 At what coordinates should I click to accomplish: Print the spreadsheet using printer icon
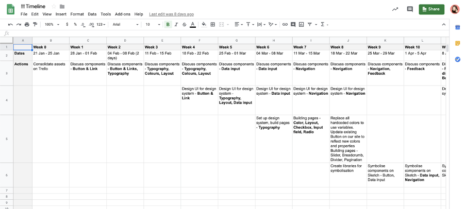(x=27, y=24)
